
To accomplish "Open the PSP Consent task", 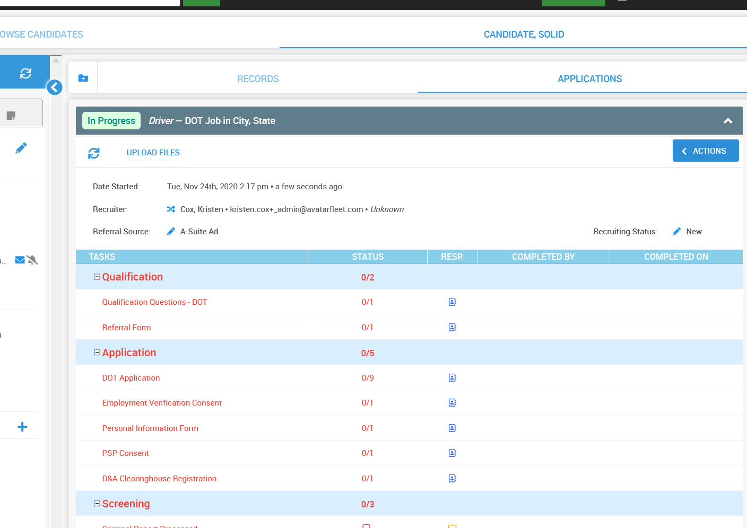I will pos(125,453).
